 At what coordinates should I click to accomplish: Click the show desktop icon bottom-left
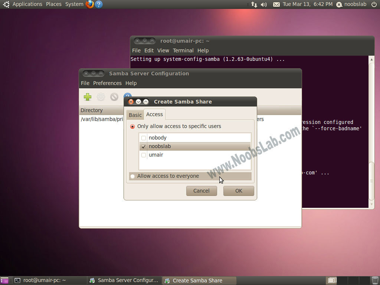(4, 281)
